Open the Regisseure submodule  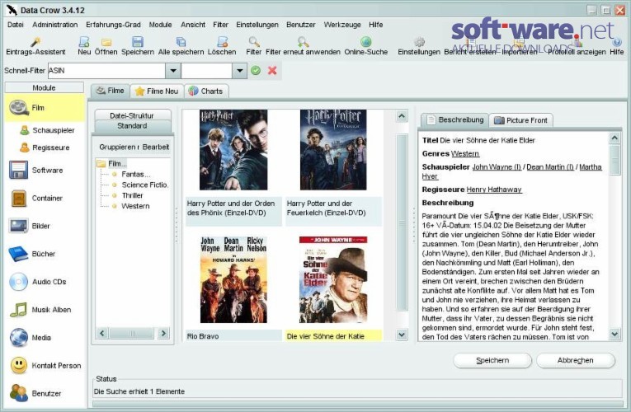pos(45,147)
